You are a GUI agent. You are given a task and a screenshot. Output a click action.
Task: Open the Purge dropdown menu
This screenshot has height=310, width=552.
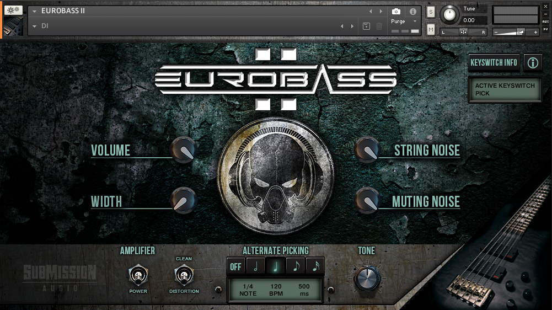pos(404,21)
